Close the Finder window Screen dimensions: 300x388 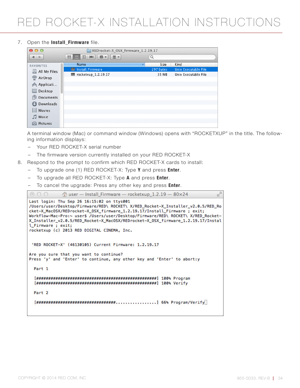point(31,51)
